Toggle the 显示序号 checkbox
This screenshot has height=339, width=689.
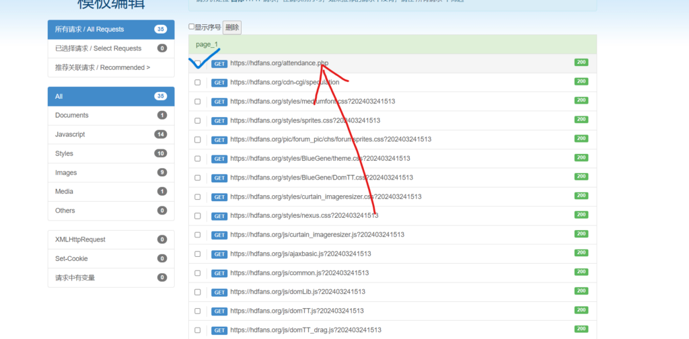(192, 27)
